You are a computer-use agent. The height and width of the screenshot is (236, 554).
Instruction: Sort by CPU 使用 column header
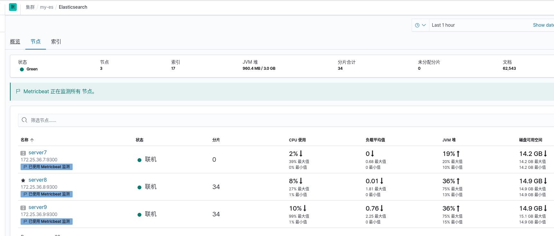(x=297, y=140)
